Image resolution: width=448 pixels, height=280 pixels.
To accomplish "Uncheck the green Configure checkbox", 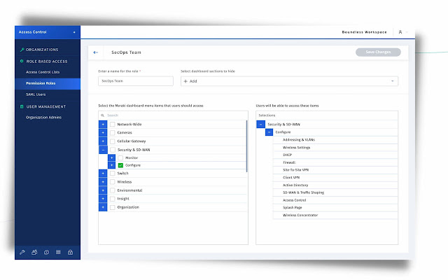I will tap(120, 165).
